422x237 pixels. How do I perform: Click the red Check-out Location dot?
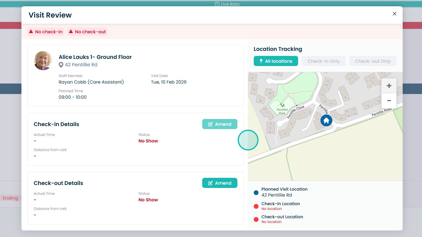256,219
